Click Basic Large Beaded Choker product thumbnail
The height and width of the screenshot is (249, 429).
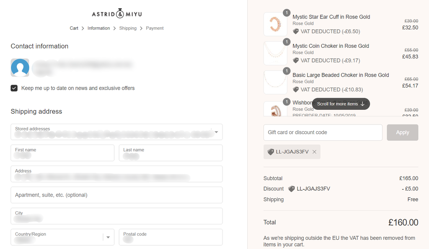click(x=275, y=82)
